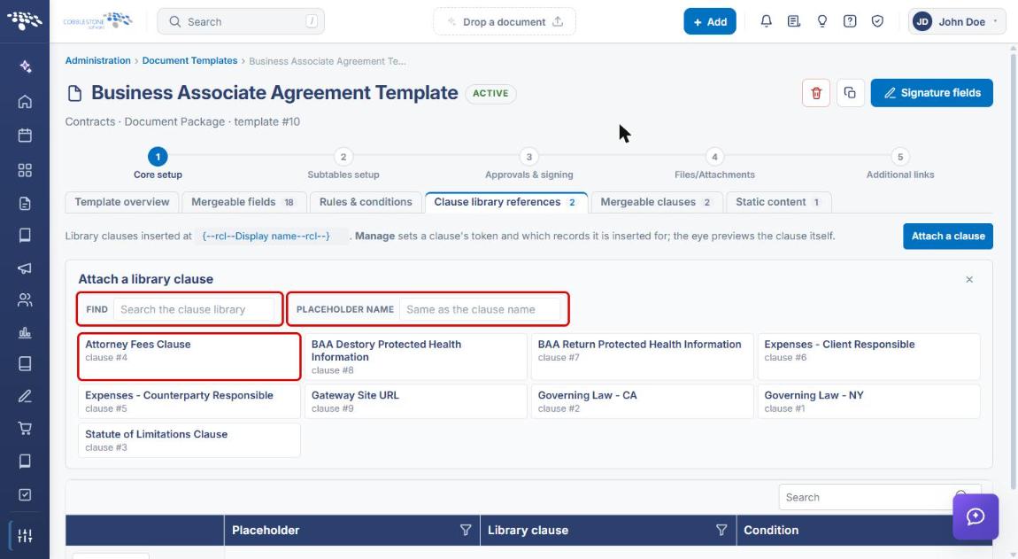Select Gateway Site URL clause card
The width and height of the screenshot is (1018, 559).
[415, 401]
